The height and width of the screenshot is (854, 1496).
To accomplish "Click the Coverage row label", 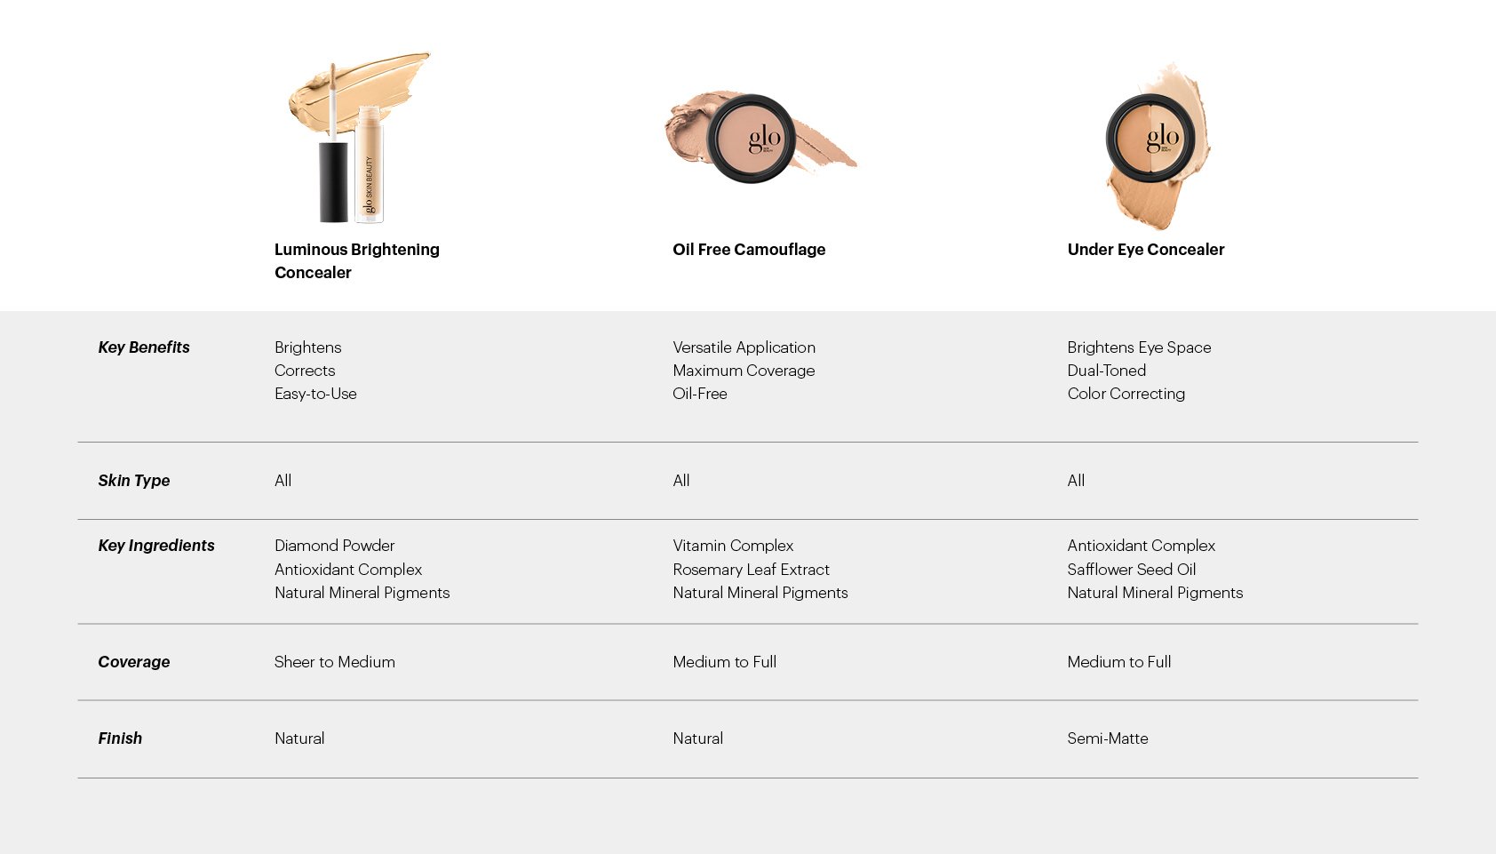I will [x=134, y=662].
